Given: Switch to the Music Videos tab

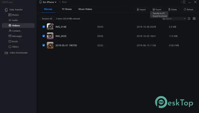Looking at the screenshot, I should click(x=85, y=9).
